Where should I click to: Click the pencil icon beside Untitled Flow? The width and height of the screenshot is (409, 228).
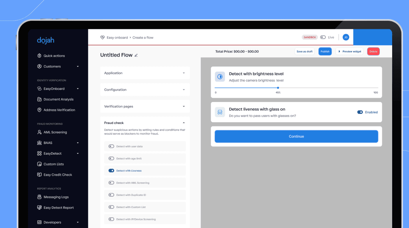[136, 55]
